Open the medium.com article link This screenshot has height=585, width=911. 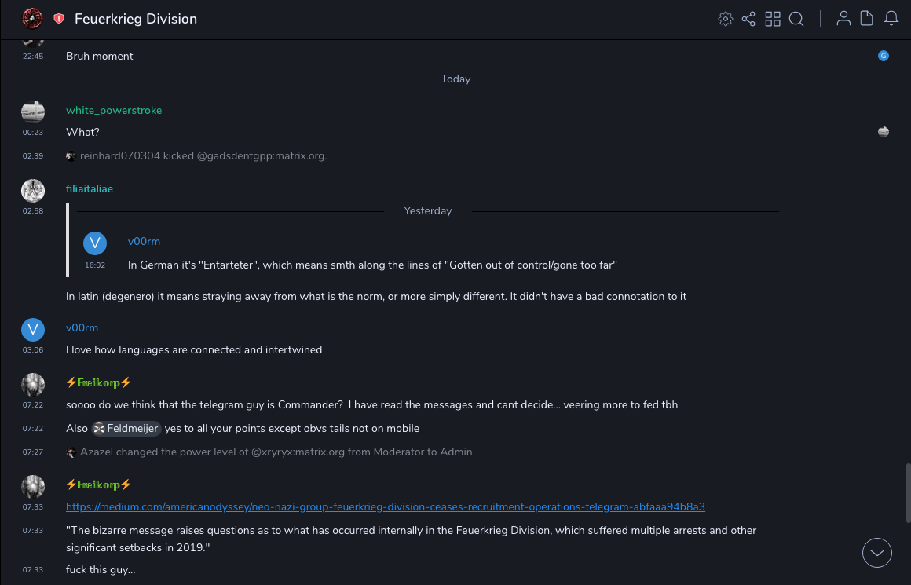(x=385, y=506)
